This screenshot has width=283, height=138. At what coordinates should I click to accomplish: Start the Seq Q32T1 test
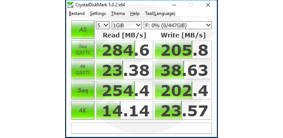tap(83, 50)
